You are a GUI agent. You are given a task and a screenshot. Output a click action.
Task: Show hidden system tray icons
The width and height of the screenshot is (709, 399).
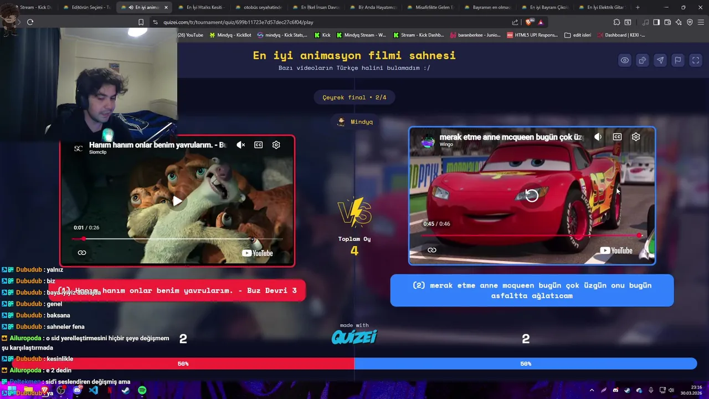pos(592,390)
